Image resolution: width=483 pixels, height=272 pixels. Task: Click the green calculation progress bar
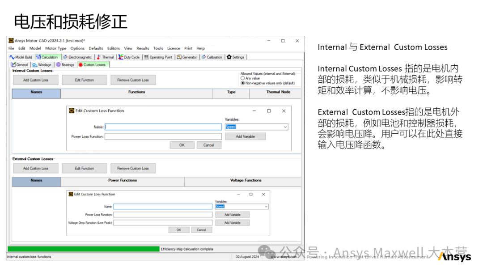(84, 249)
